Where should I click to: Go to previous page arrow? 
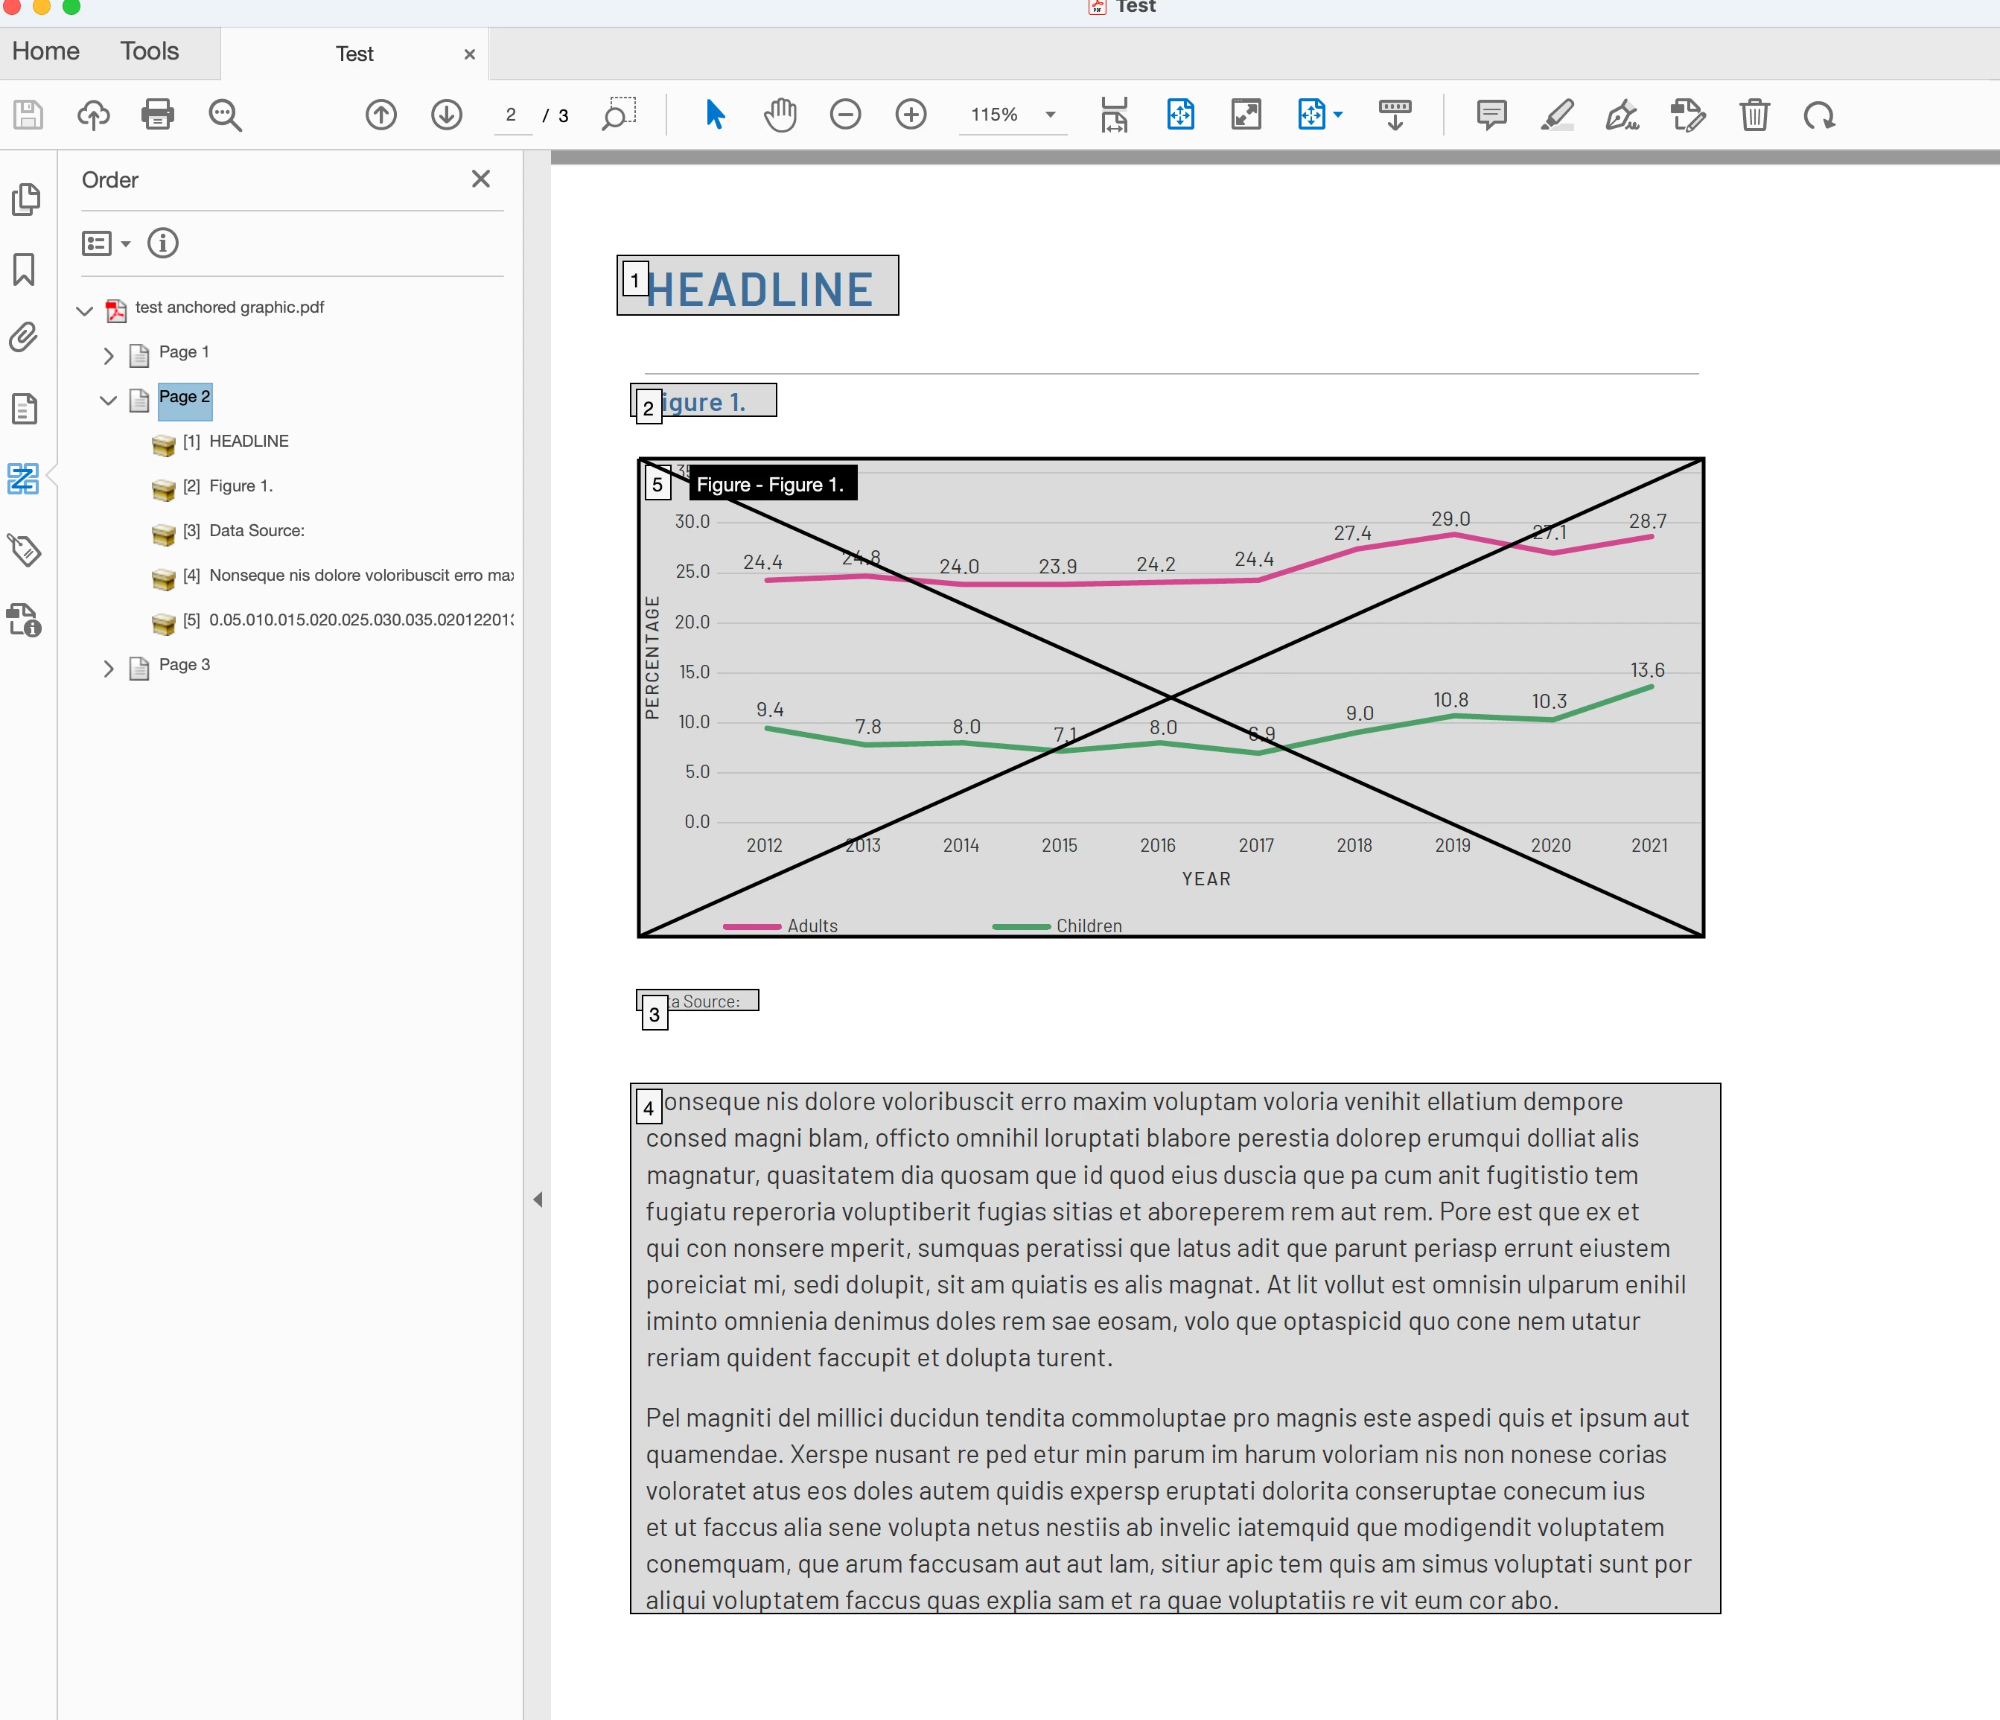[381, 115]
